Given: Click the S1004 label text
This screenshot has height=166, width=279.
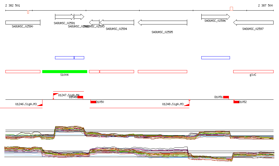Looking at the screenshot, I should pyautogui.click(x=64, y=75).
